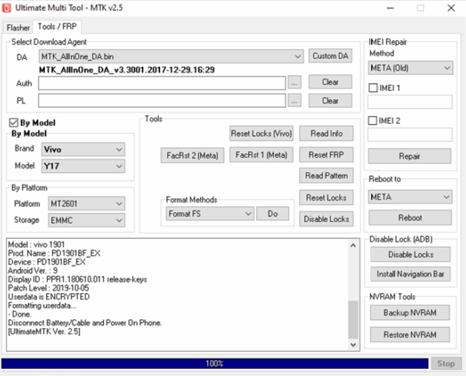Click Install Navigation Bar button
The width and height of the screenshot is (466, 376).
pyautogui.click(x=411, y=274)
